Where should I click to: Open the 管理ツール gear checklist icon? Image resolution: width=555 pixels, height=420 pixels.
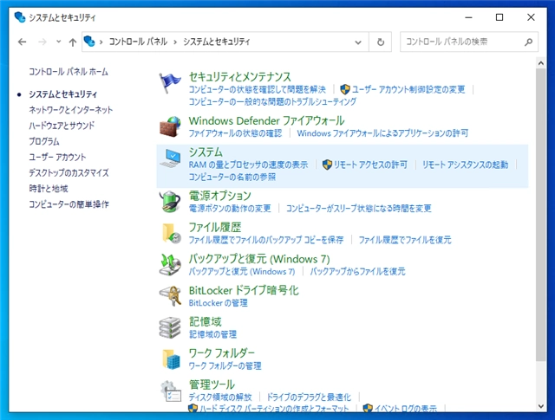(171, 391)
